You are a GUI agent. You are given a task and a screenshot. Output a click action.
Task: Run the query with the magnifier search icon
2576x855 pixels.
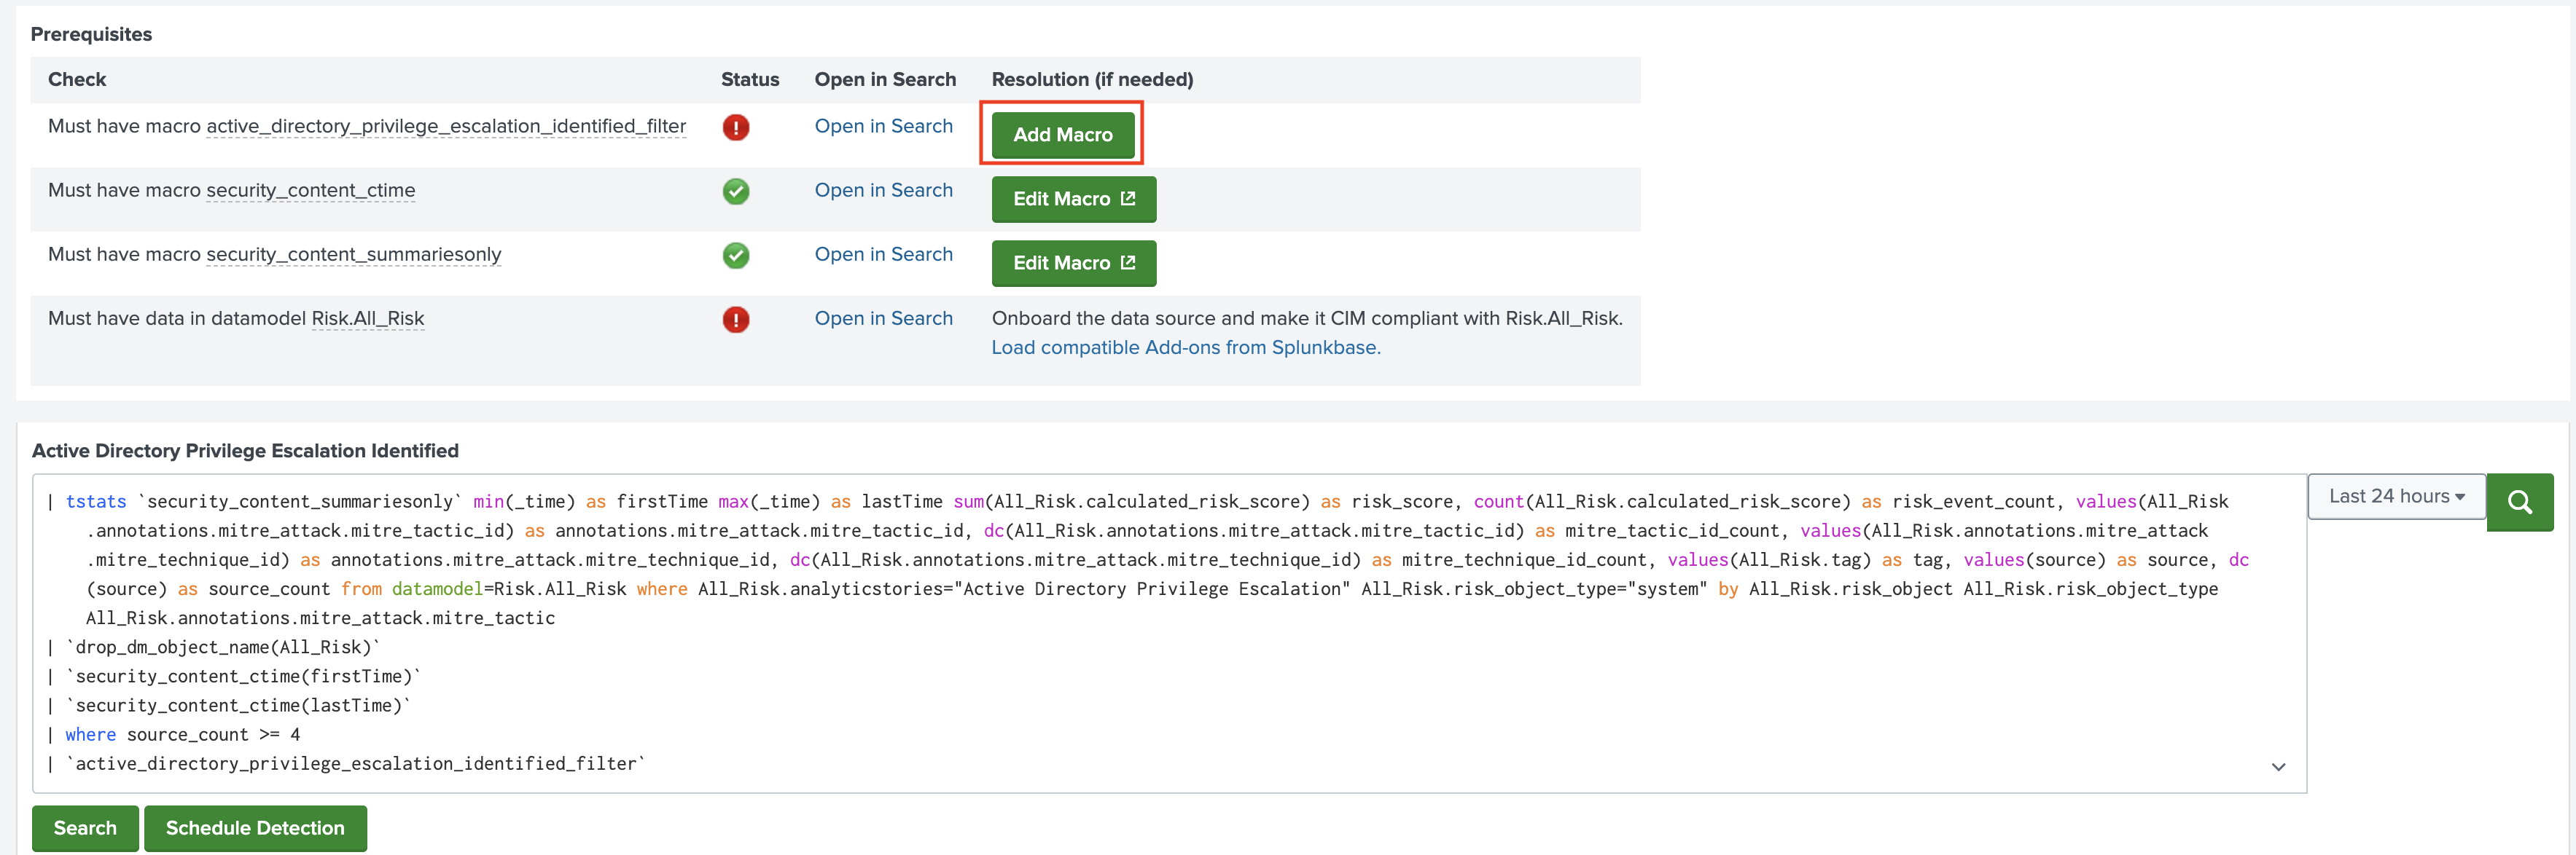coord(2519,501)
